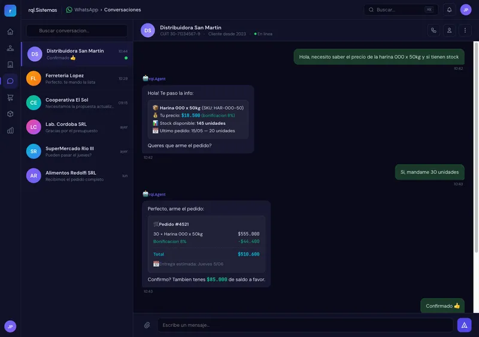View contact profile icon in chat header
This screenshot has width=479, height=337.
449,31
